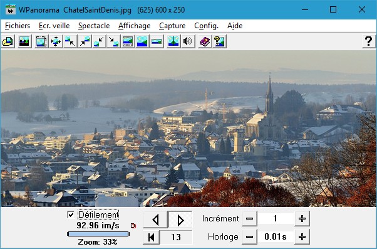Viewport: 377px width, 249px height.
Task: Increase Incrément with the plus button
Action: pos(302,219)
